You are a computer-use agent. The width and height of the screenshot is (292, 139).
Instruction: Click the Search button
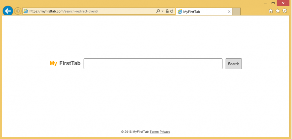click(234, 64)
